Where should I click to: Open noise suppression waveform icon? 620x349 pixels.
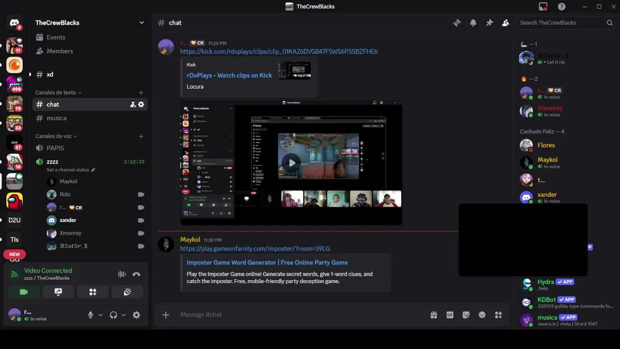[122, 274]
